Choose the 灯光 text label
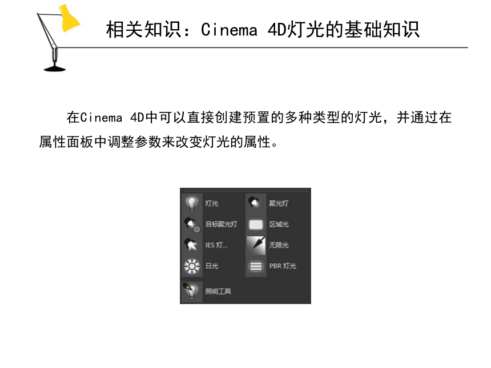This screenshot has width=491, height=368. pos(212,204)
